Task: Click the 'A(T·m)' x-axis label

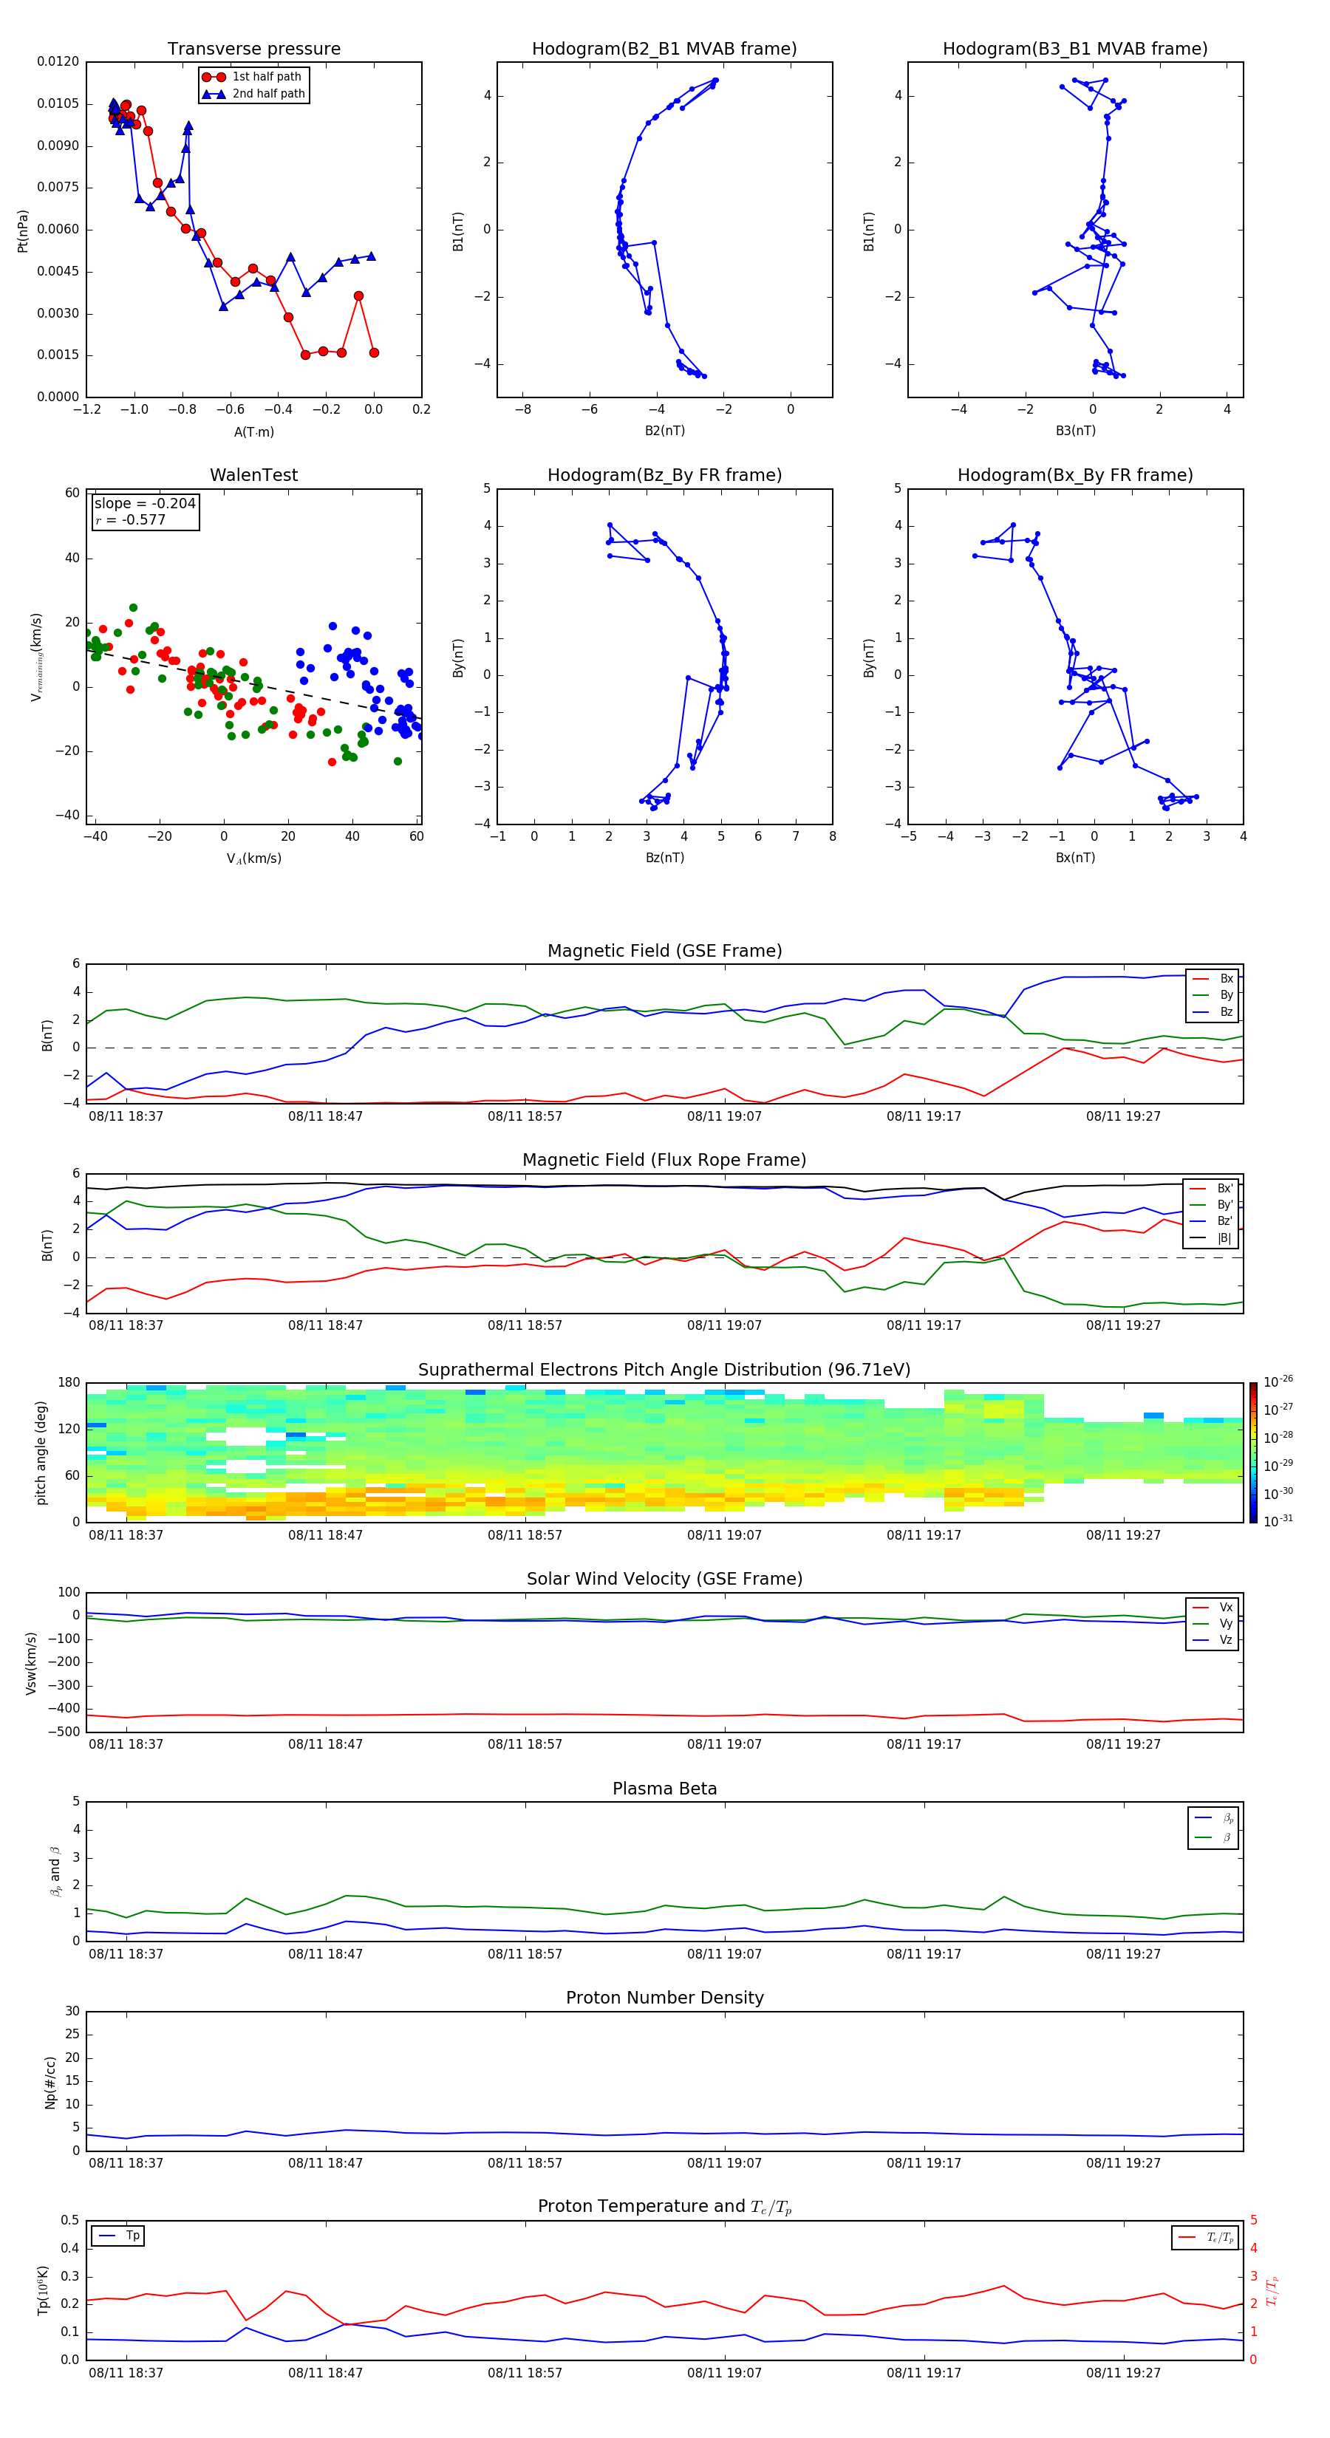Action: pos(253,432)
